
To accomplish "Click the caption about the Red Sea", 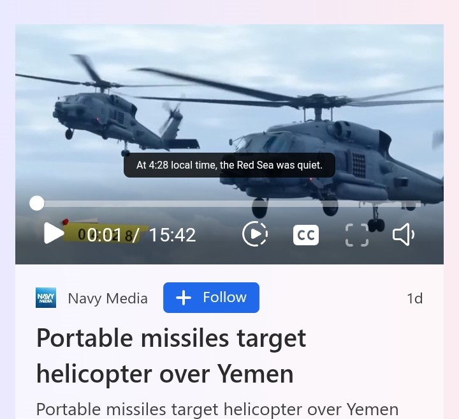I will [229, 165].
